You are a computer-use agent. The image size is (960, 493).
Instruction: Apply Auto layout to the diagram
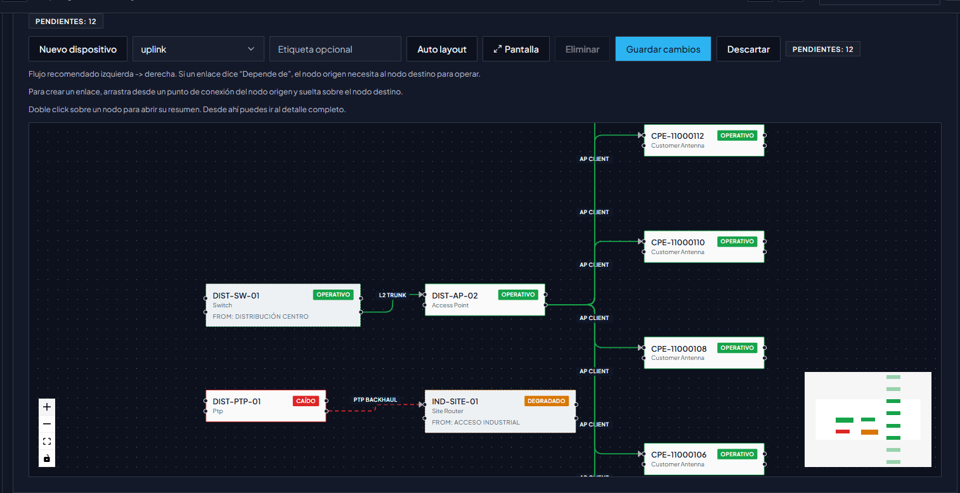click(x=441, y=49)
